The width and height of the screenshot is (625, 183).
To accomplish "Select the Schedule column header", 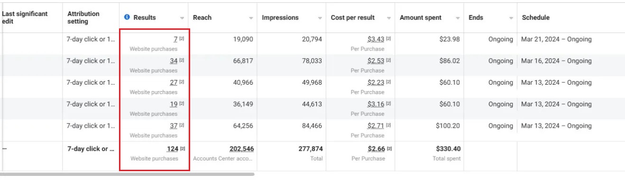I will click(536, 17).
